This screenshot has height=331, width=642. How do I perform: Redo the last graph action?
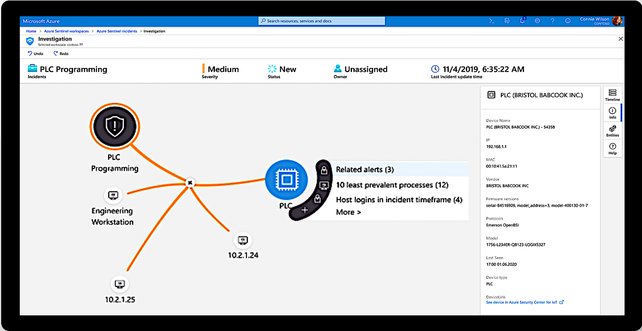[61, 53]
